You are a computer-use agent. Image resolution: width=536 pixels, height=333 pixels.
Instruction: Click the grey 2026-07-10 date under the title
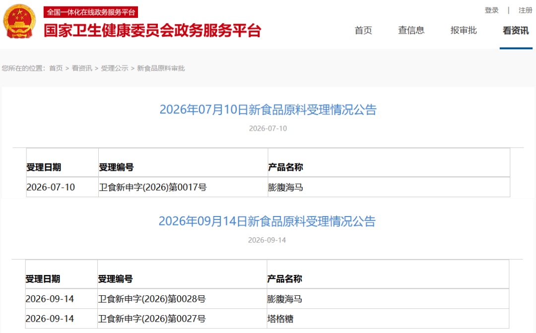pos(268,129)
